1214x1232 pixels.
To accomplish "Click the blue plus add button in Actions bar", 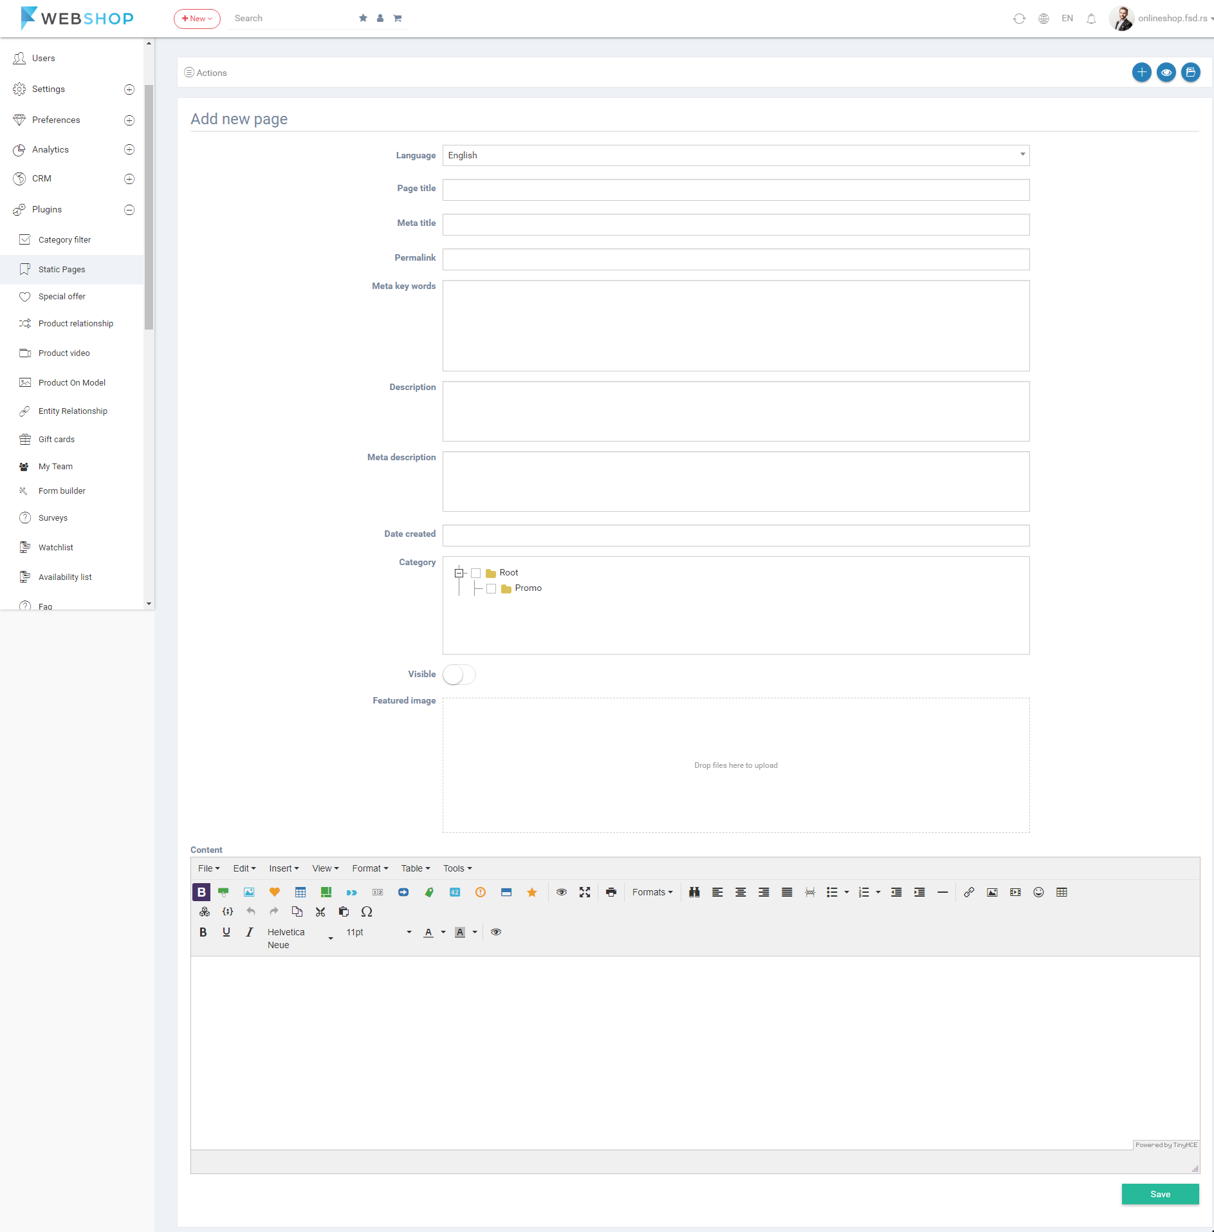I will coord(1141,72).
